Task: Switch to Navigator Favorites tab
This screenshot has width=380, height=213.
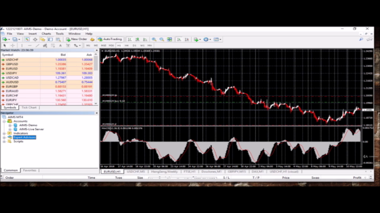Action: pyautogui.click(x=30, y=170)
